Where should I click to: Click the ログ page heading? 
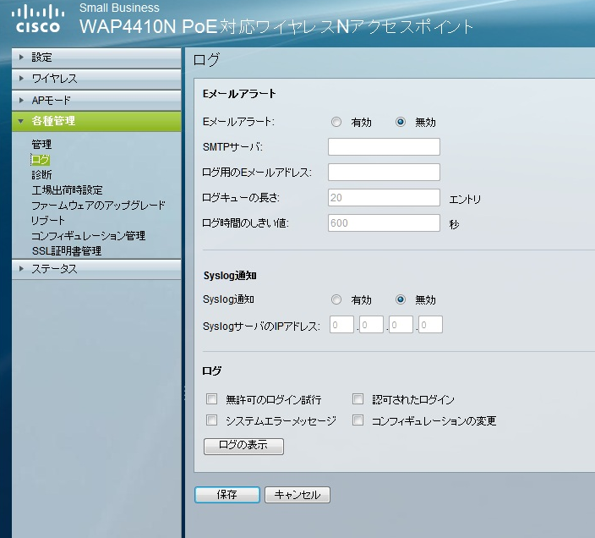coord(206,59)
